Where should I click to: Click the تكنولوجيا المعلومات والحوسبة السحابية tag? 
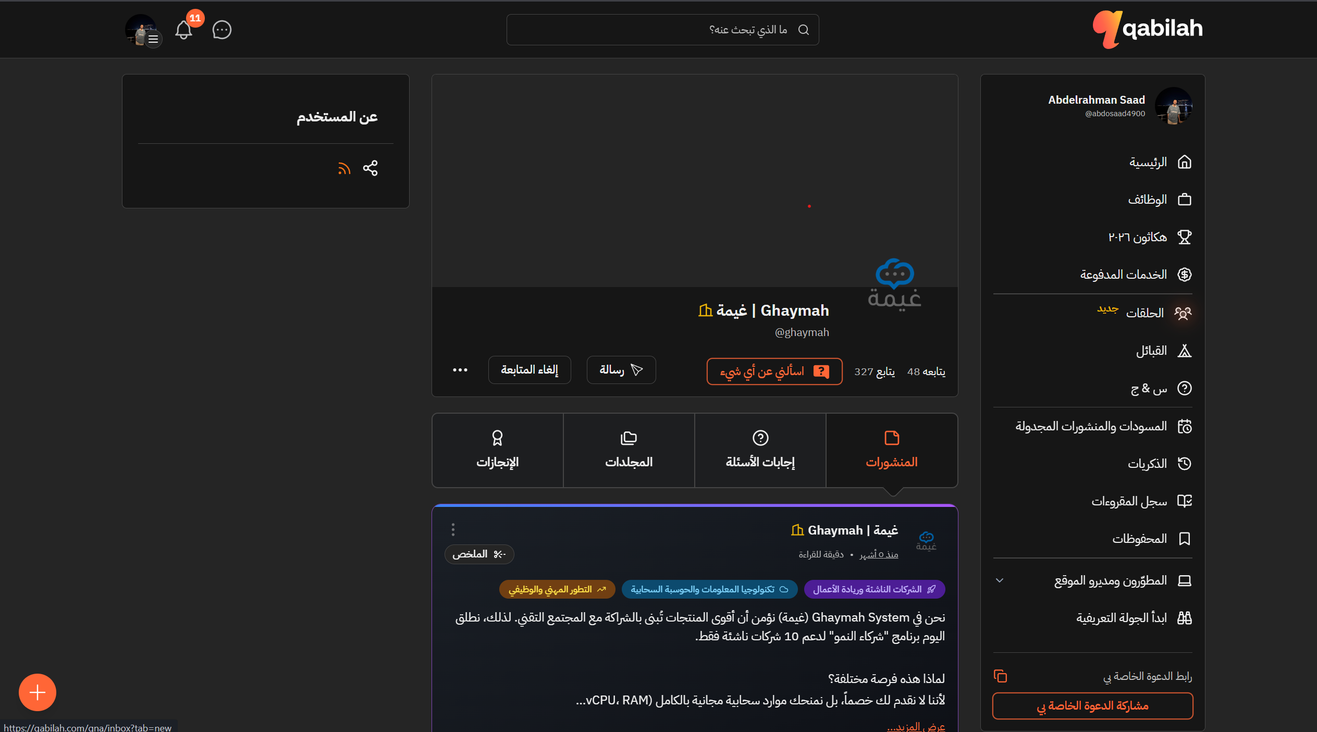[x=709, y=589]
